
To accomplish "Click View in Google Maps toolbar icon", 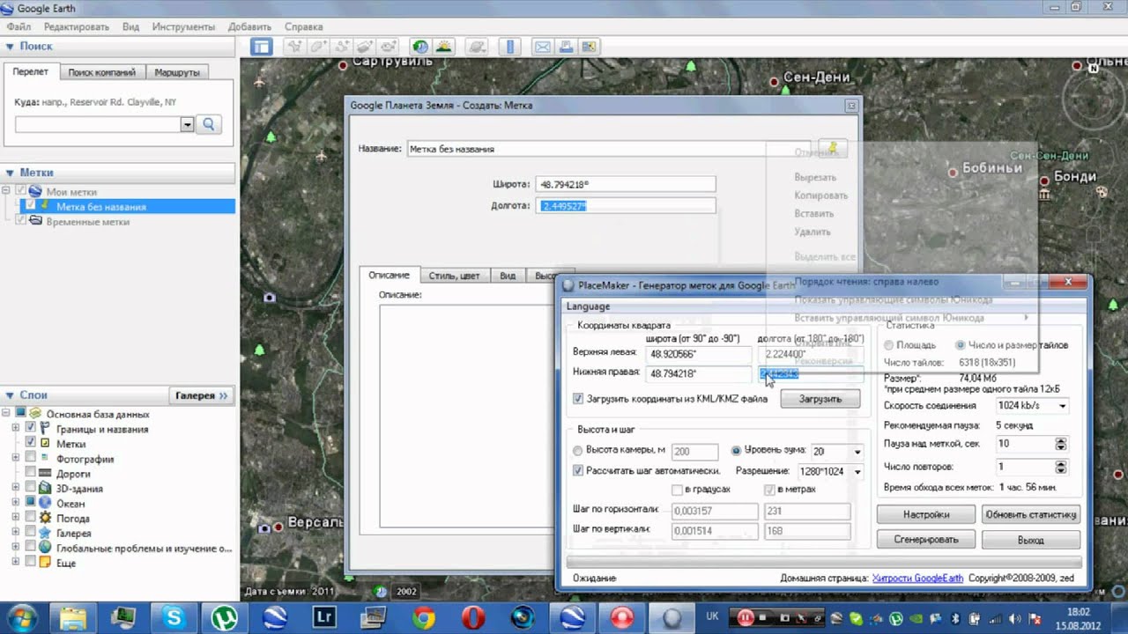I will coord(589,47).
